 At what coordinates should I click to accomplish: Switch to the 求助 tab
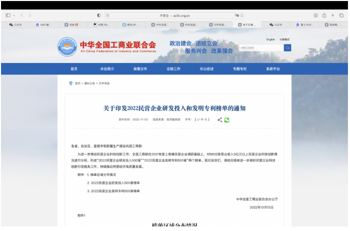(x=73, y=25)
